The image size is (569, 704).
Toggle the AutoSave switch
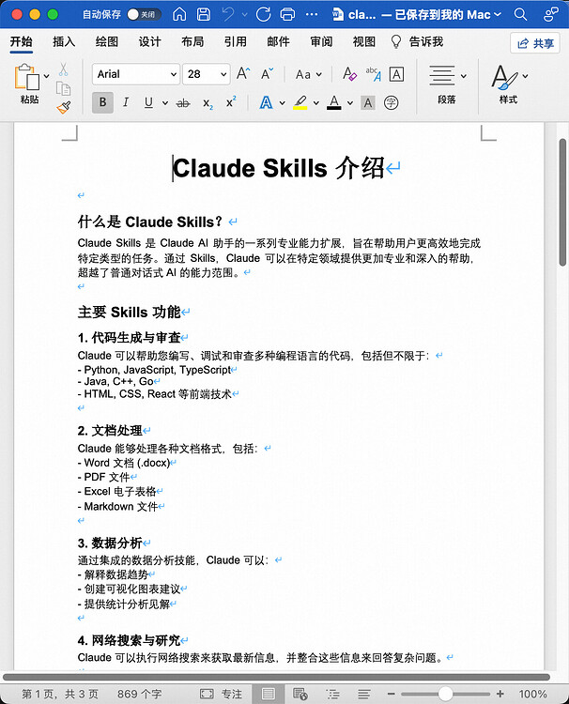coord(143,14)
